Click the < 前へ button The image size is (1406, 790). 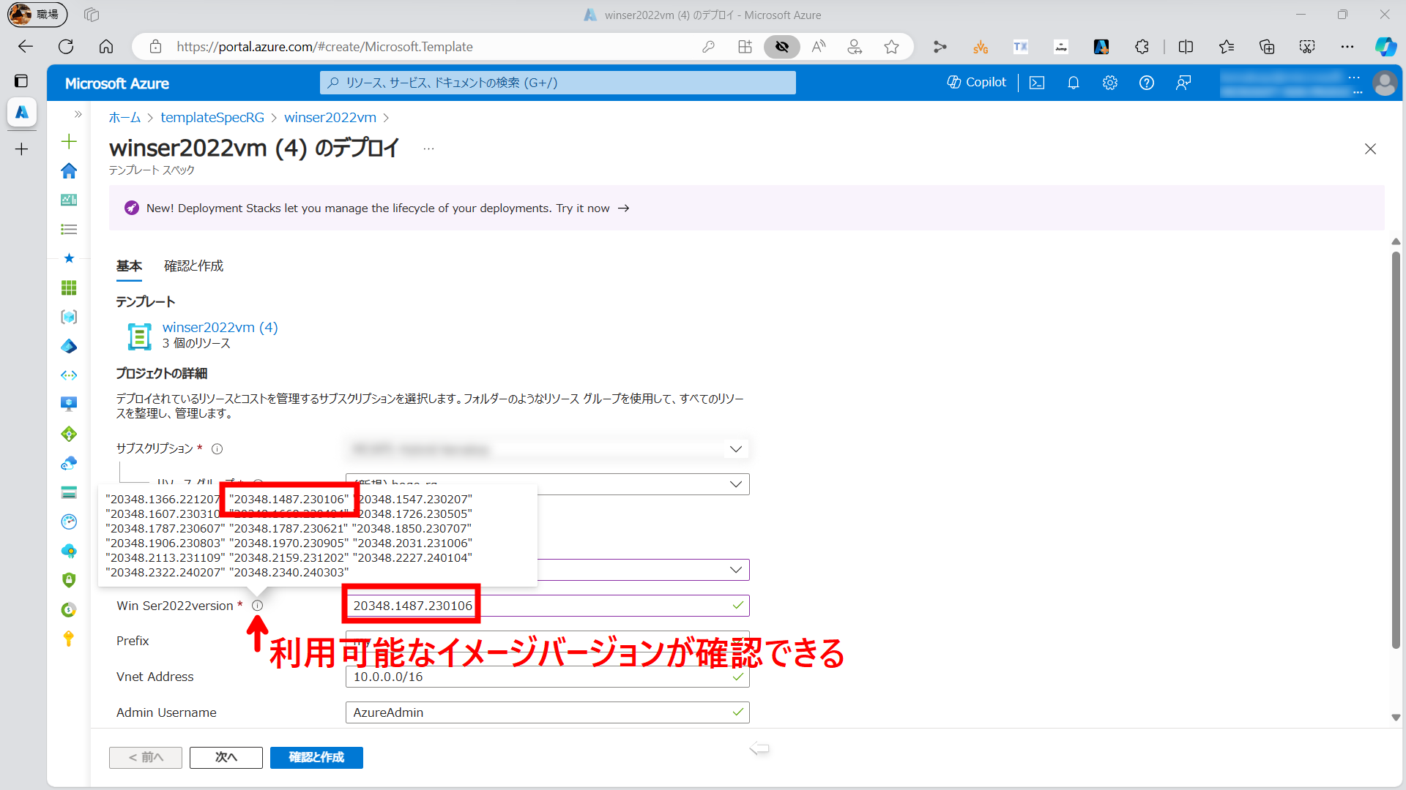146,758
